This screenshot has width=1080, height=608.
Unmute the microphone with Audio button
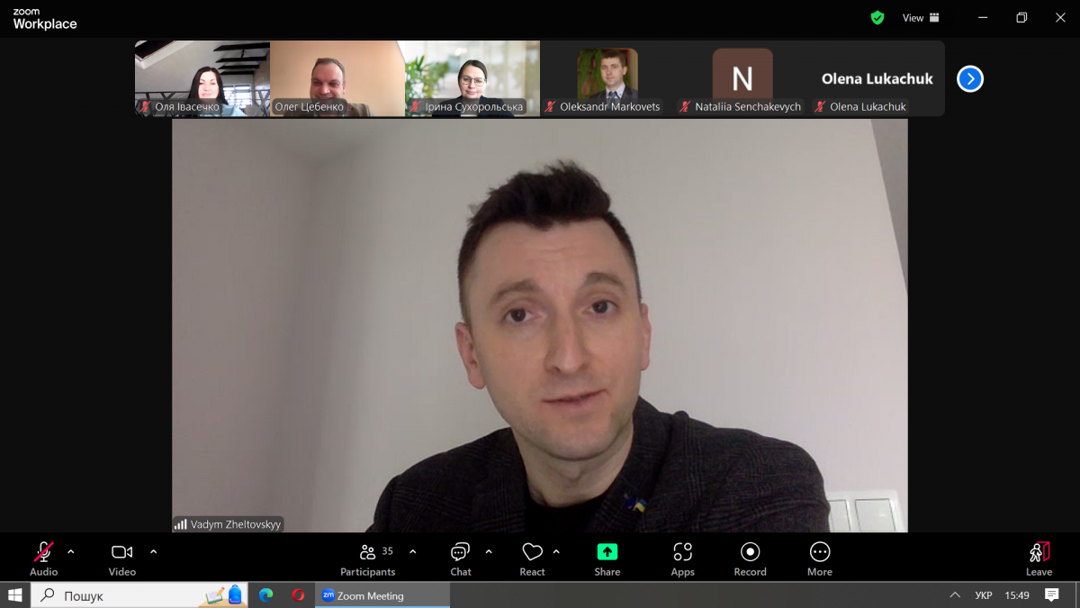(x=43, y=558)
